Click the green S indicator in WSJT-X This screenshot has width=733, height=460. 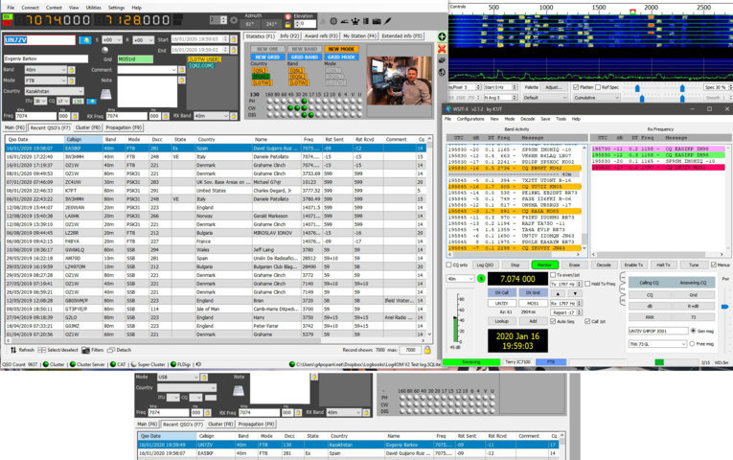(x=481, y=279)
